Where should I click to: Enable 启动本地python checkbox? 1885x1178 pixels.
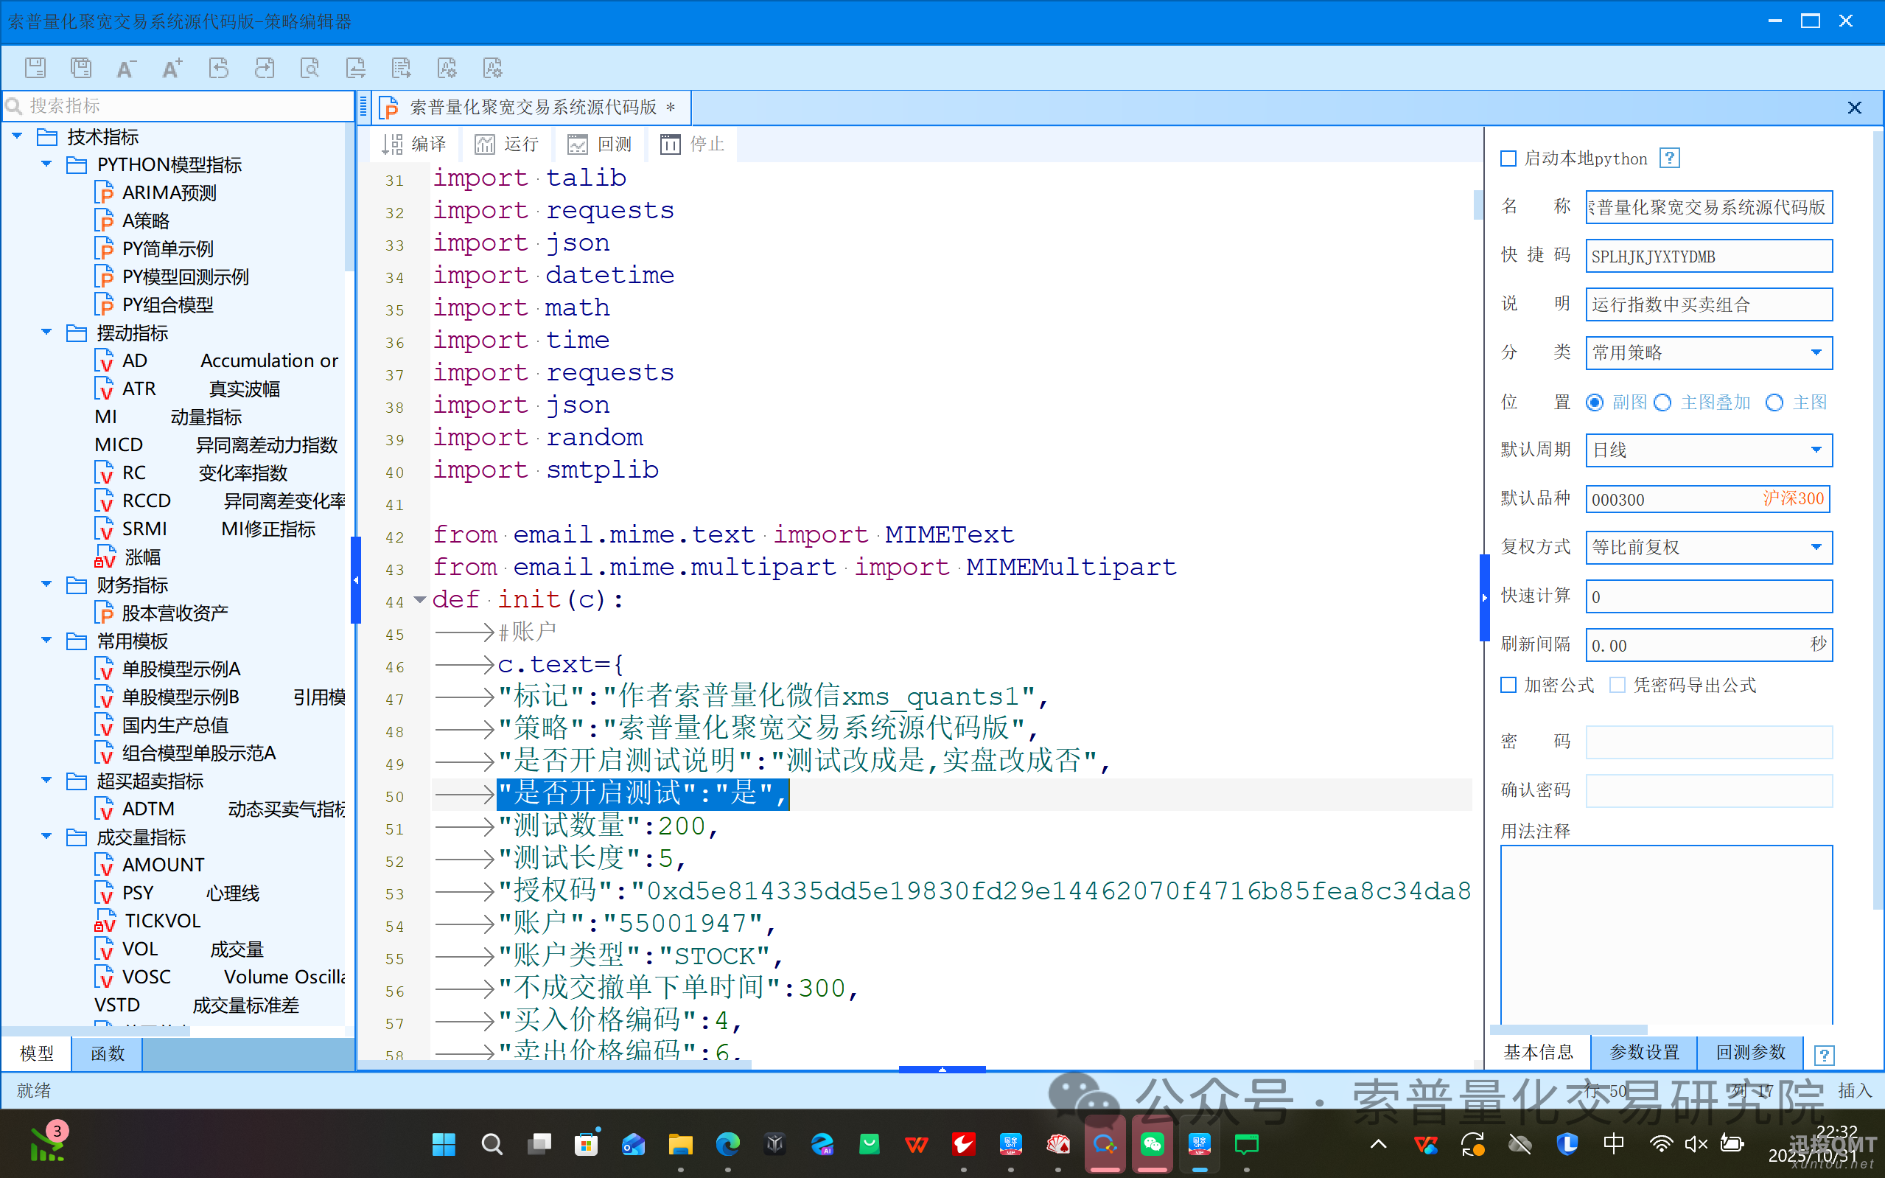1508,159
